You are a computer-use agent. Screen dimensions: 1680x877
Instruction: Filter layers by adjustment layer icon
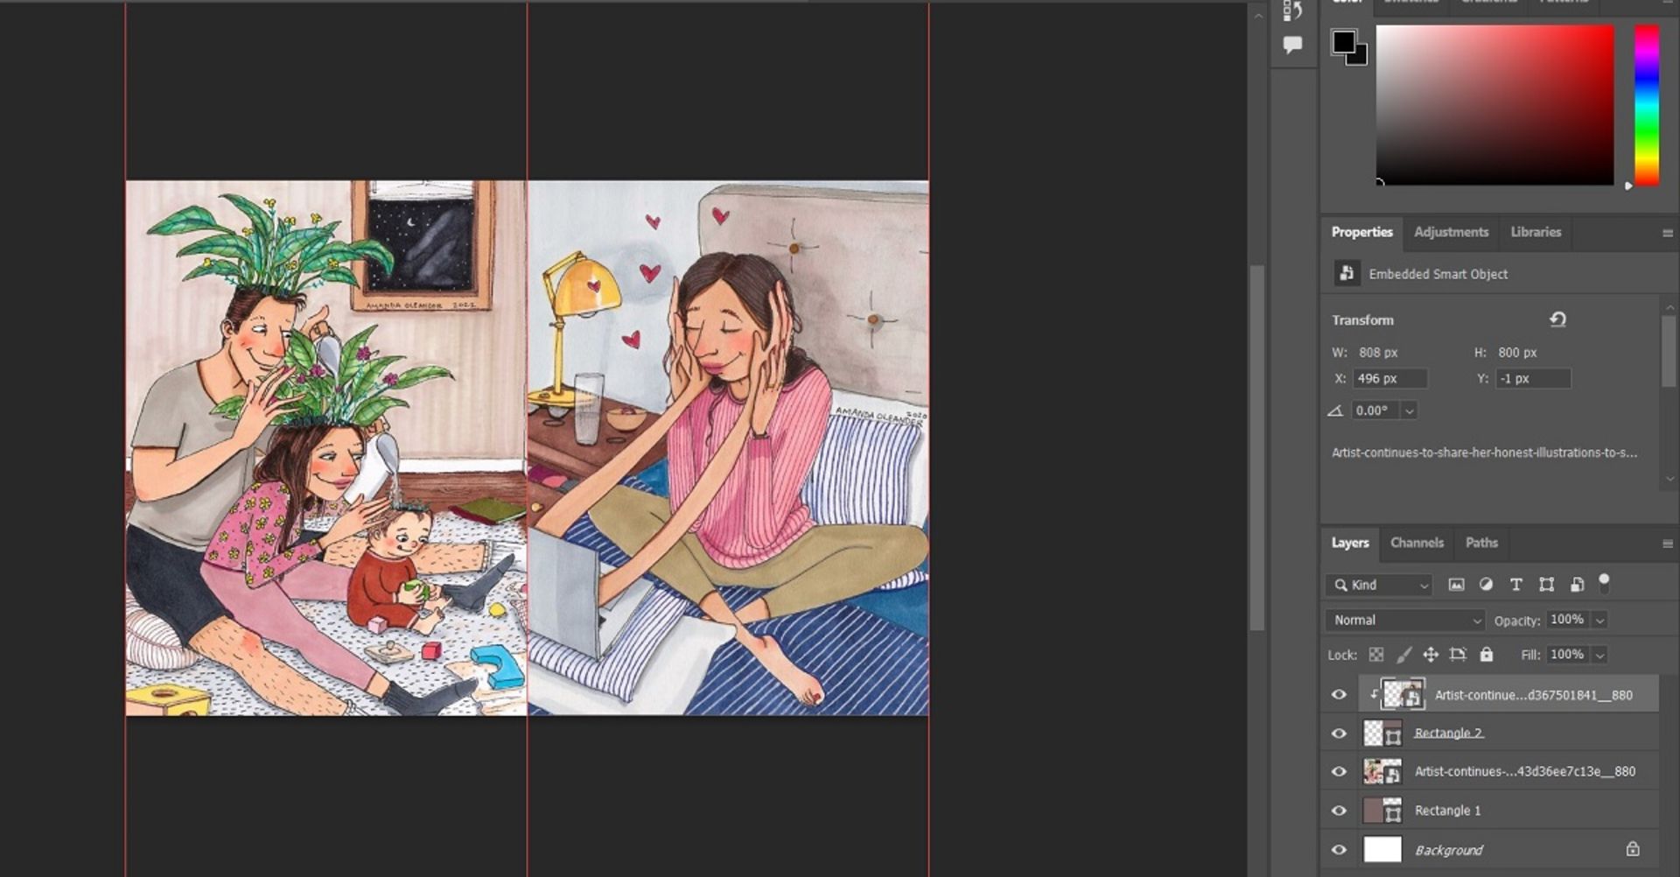tap(1486, 585)
